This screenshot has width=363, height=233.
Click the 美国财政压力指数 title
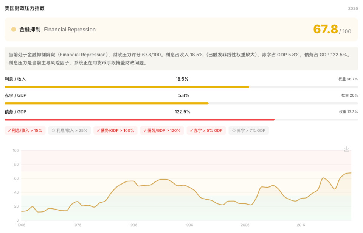(25, 8)
